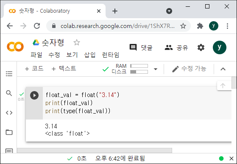
Task: Open the tab search dropdown circle icon
Action: click(x=169, y=11)
